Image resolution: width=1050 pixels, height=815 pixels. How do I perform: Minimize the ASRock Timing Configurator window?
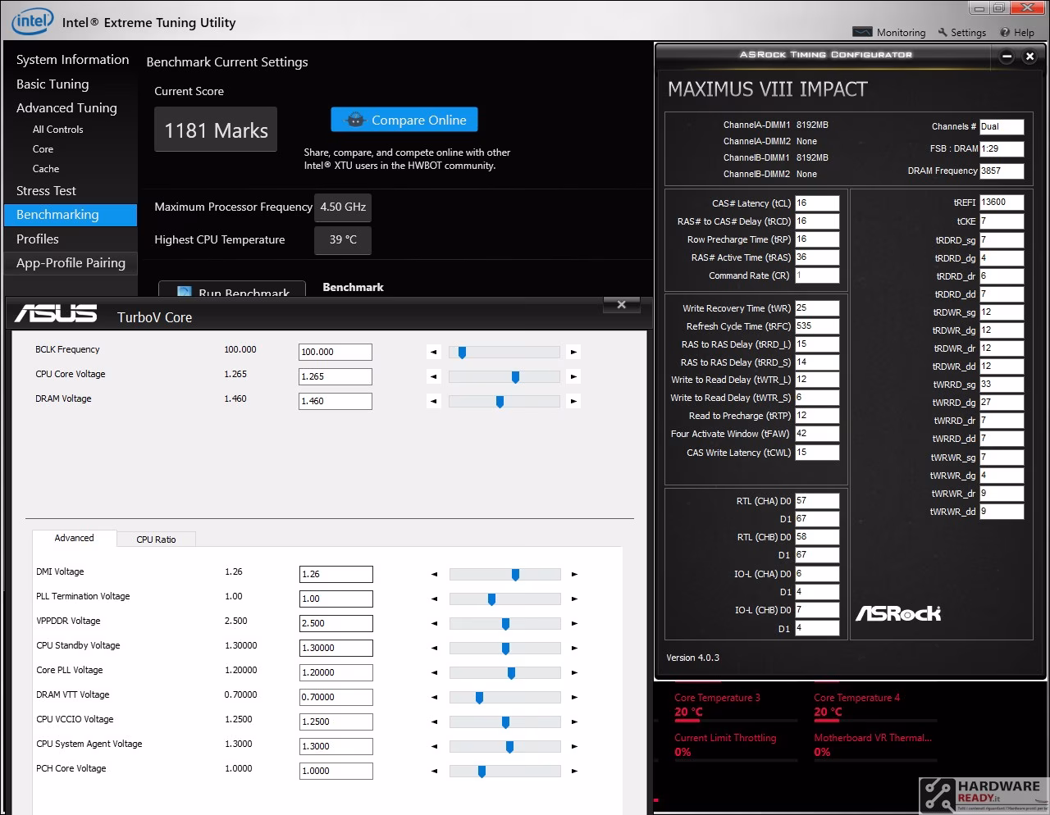pyautogui.click(x=1007, y=57)
